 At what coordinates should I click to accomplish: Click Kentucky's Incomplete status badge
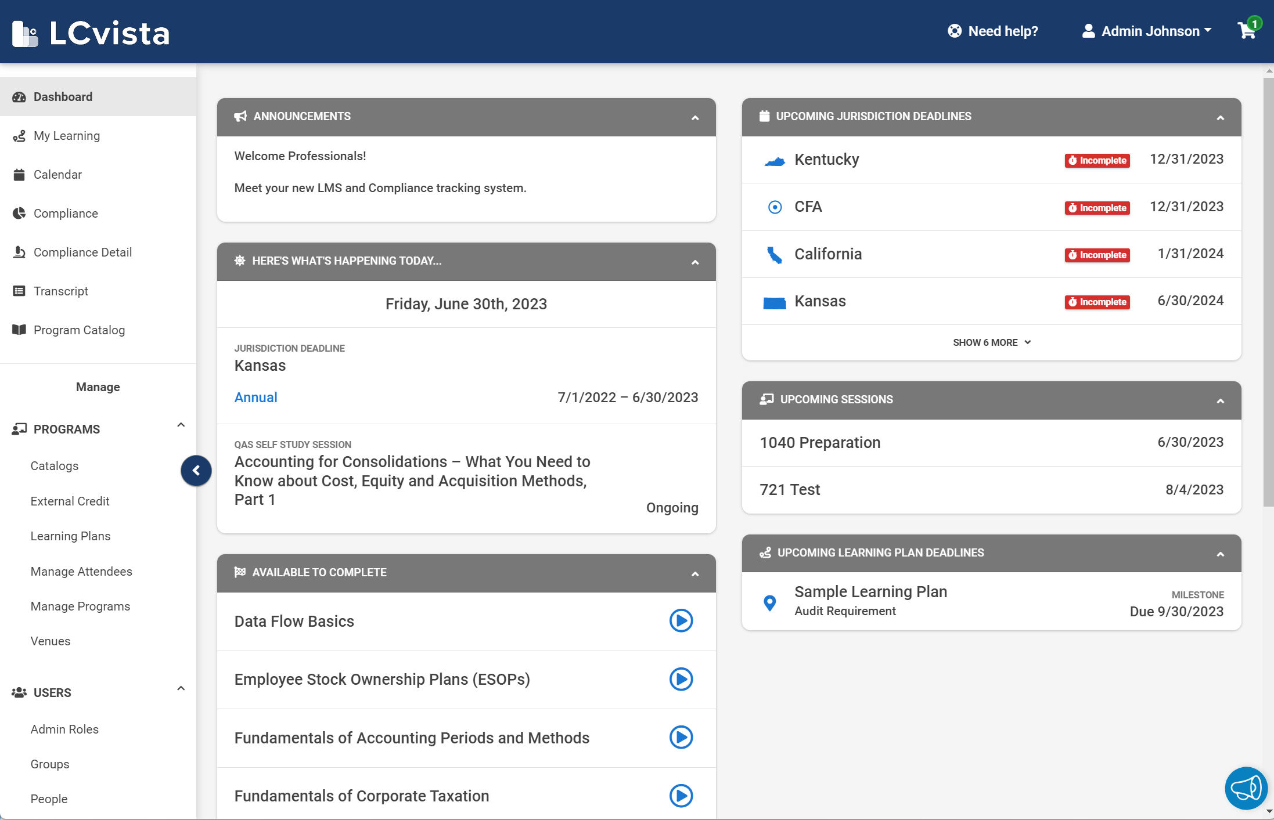click(x=1097, y=161)
